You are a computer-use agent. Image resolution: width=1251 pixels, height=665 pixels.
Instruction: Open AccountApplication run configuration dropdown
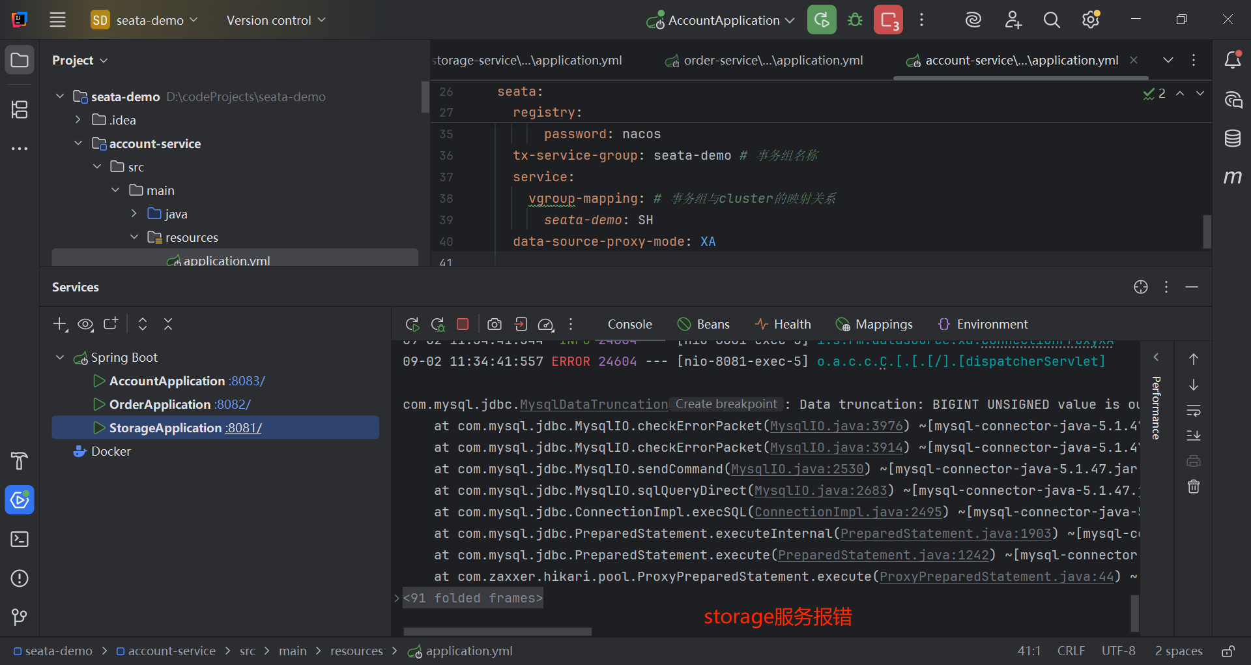tap(721, 20)
